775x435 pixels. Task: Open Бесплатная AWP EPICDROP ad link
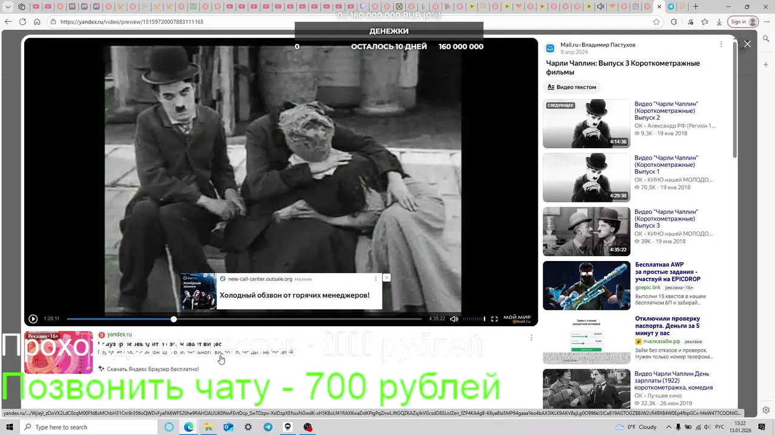point(668,272)
